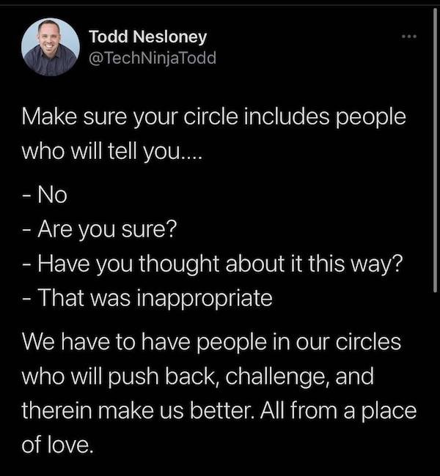
Task: Select the '- No' list item
Action: click(45, 195)
